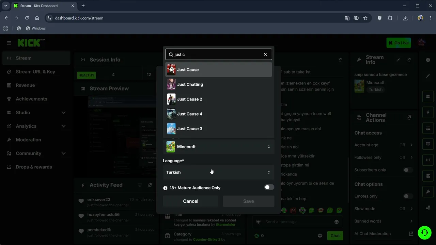Click the pencil icon in Stream info header

399,60
